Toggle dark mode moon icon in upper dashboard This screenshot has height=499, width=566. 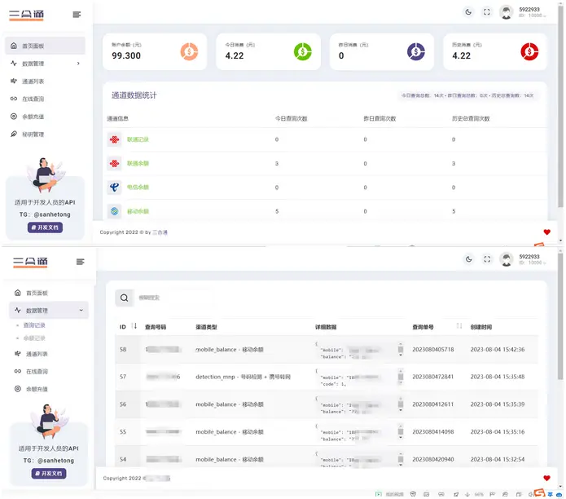(468, 12)
